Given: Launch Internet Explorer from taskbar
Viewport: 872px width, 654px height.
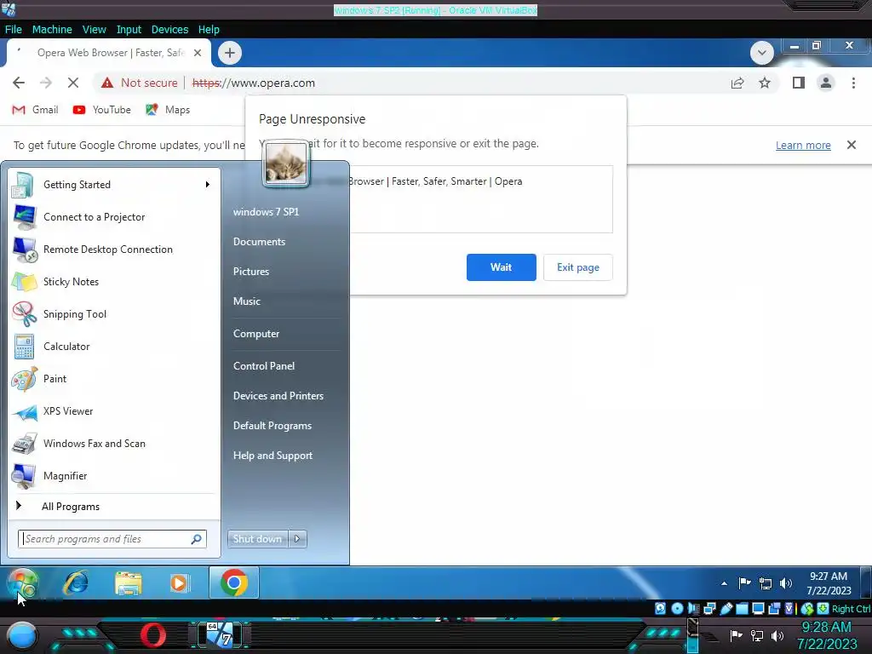Looking at the screenshot, I should 76,583.
